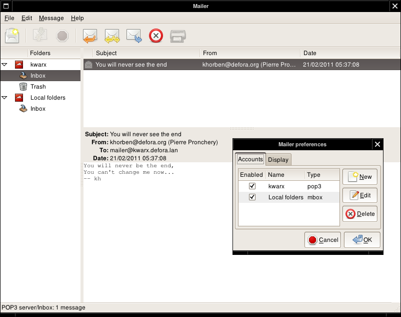Viewport: 401px width, 317px height.
Task: Click the New account button
Action: [x=360, y=177]
